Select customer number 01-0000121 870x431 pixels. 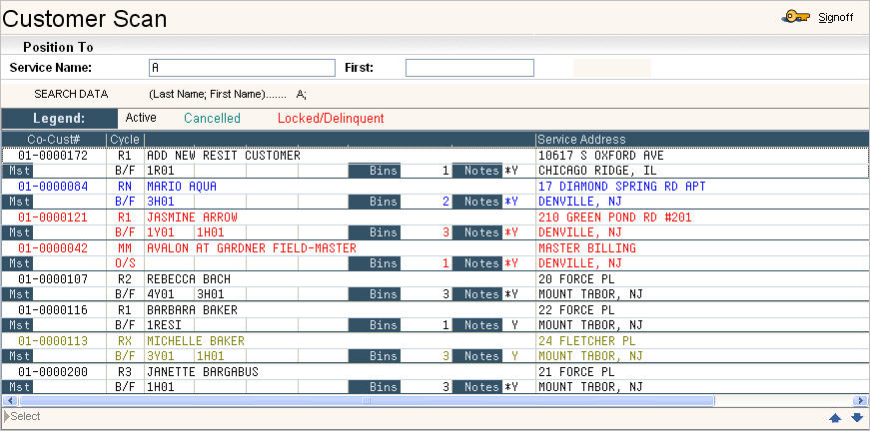pos(53,217)
